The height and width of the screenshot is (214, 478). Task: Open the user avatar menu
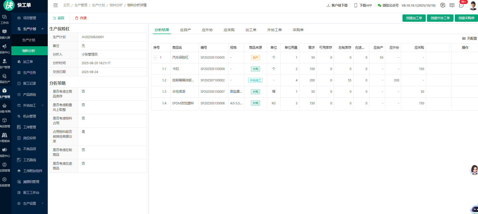pos(473,5)
